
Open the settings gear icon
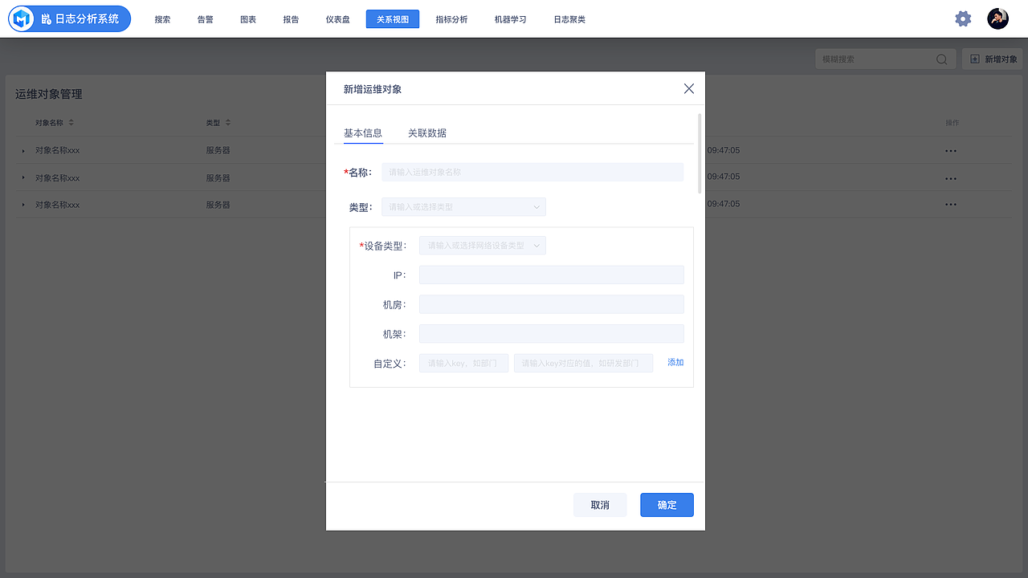tap(963, 18)
